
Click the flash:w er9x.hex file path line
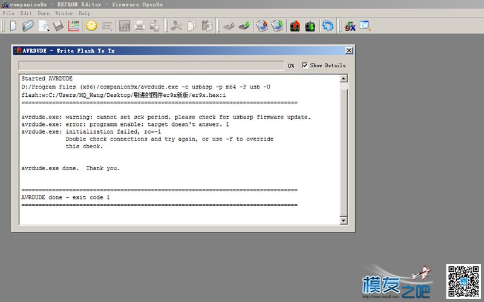click(x=123, y=95)
